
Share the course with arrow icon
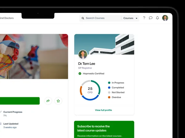coord(48,101)
